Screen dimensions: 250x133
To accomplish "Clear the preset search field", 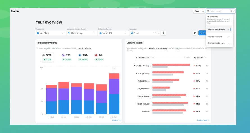I will [x=231, y=11].
